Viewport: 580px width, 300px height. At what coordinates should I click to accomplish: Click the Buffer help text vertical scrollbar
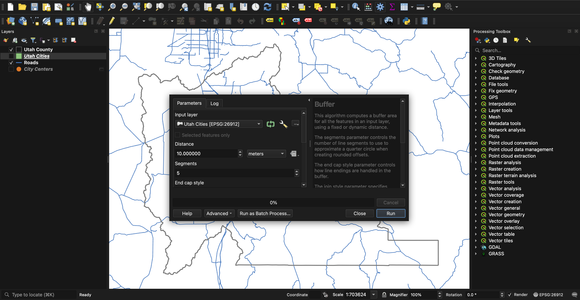click(x=403, y=143)
